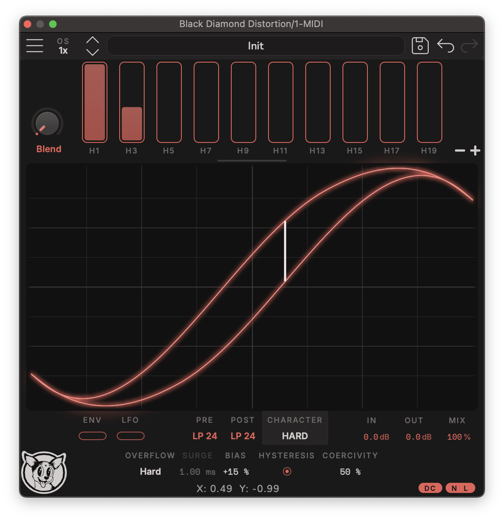504x520 pixels.
Task: Open POST filter LP 24 selector
Action: click(x=243, y=436)
